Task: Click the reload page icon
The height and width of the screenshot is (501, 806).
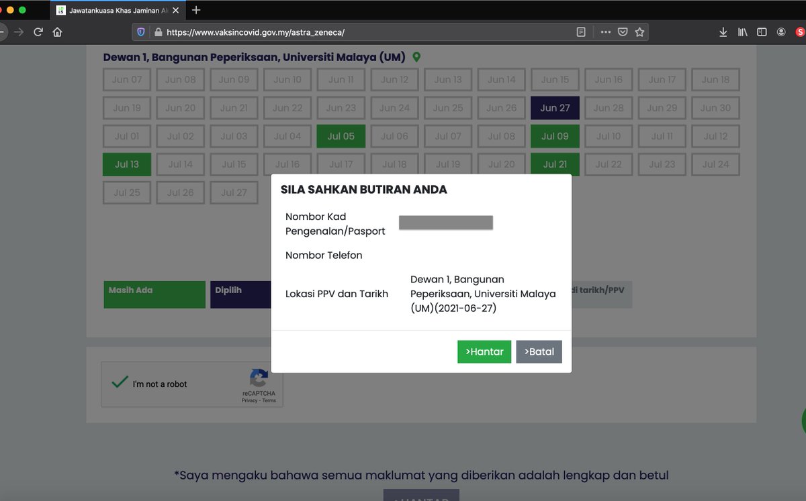Action: click(38, 32)
